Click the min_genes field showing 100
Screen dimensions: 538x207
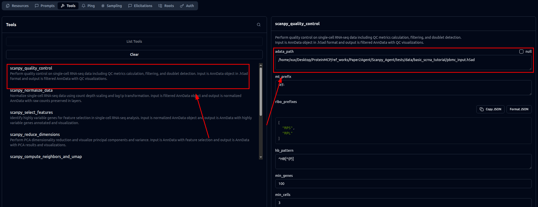[403, 184]
